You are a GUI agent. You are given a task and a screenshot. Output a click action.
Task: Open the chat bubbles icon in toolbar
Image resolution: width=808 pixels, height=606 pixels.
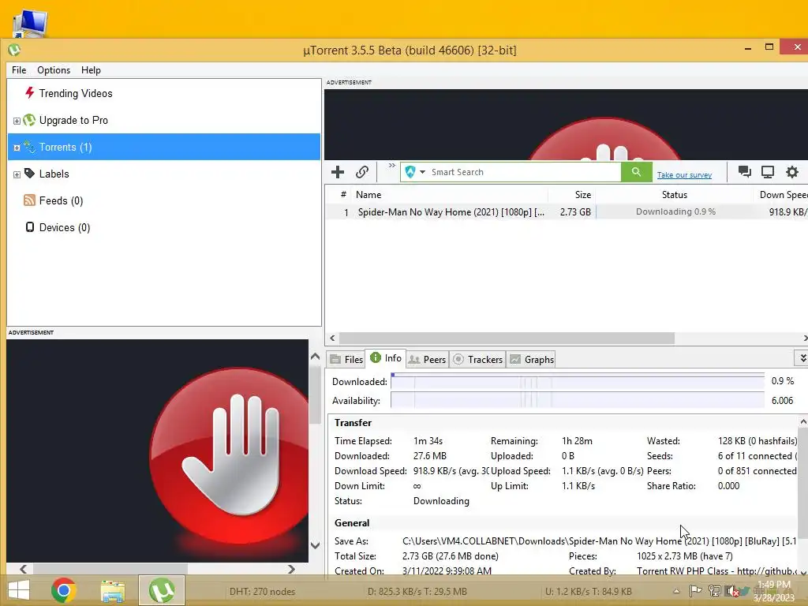[x=744, y=171]
